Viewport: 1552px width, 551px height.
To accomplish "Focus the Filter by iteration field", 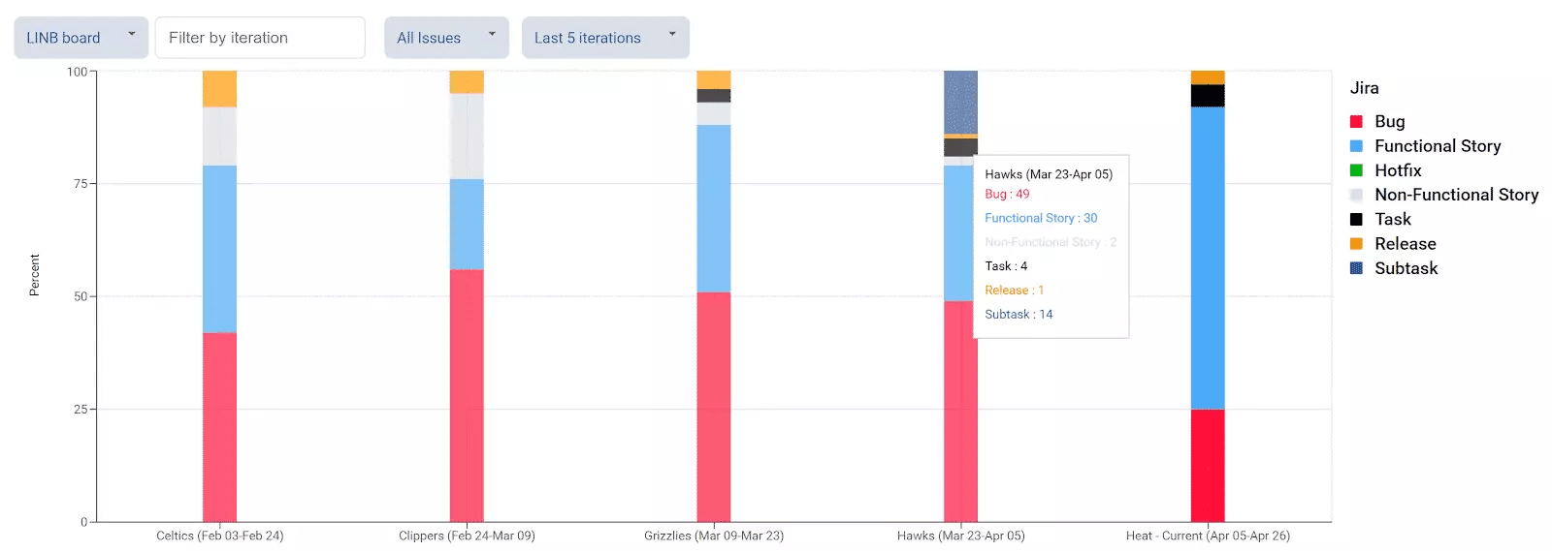I will pos(260,38).
